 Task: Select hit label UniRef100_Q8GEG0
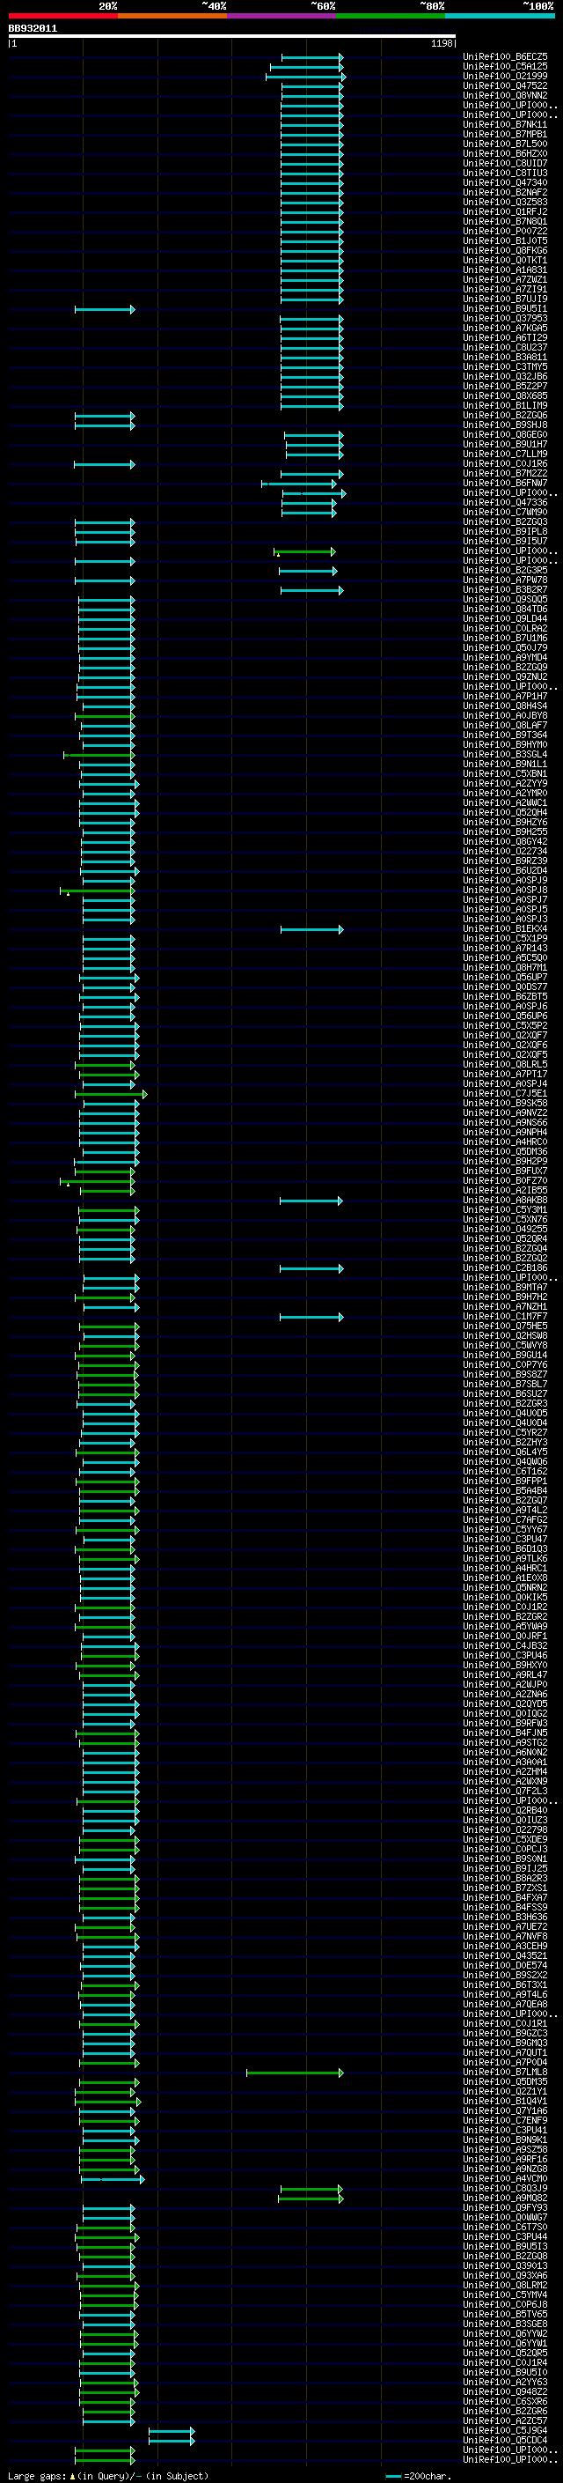click(505, 435)
